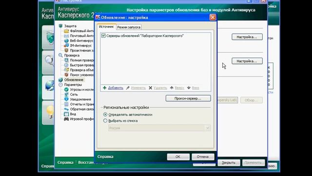Viewport: 312px width, 176px height.
Task: Select 'Проверка' tree item
Action: 72,55
